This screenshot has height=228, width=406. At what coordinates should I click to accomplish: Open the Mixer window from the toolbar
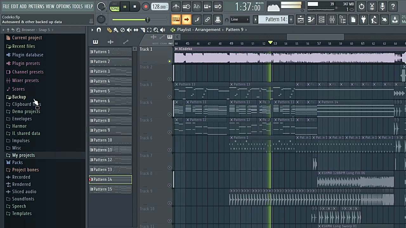332,20
